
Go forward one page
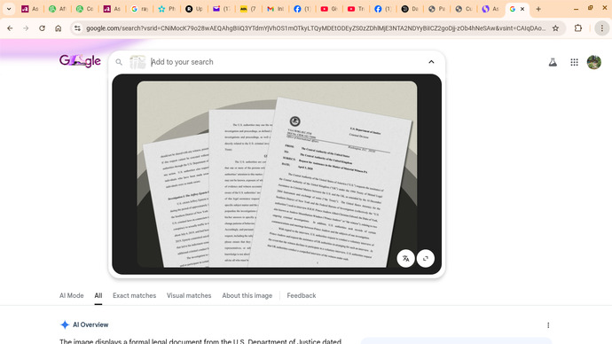click(x=26, y=28)
